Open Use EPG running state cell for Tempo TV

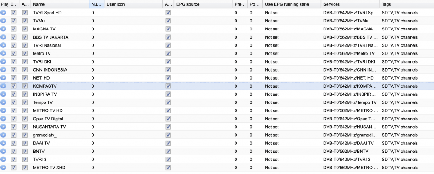point(291,102)
